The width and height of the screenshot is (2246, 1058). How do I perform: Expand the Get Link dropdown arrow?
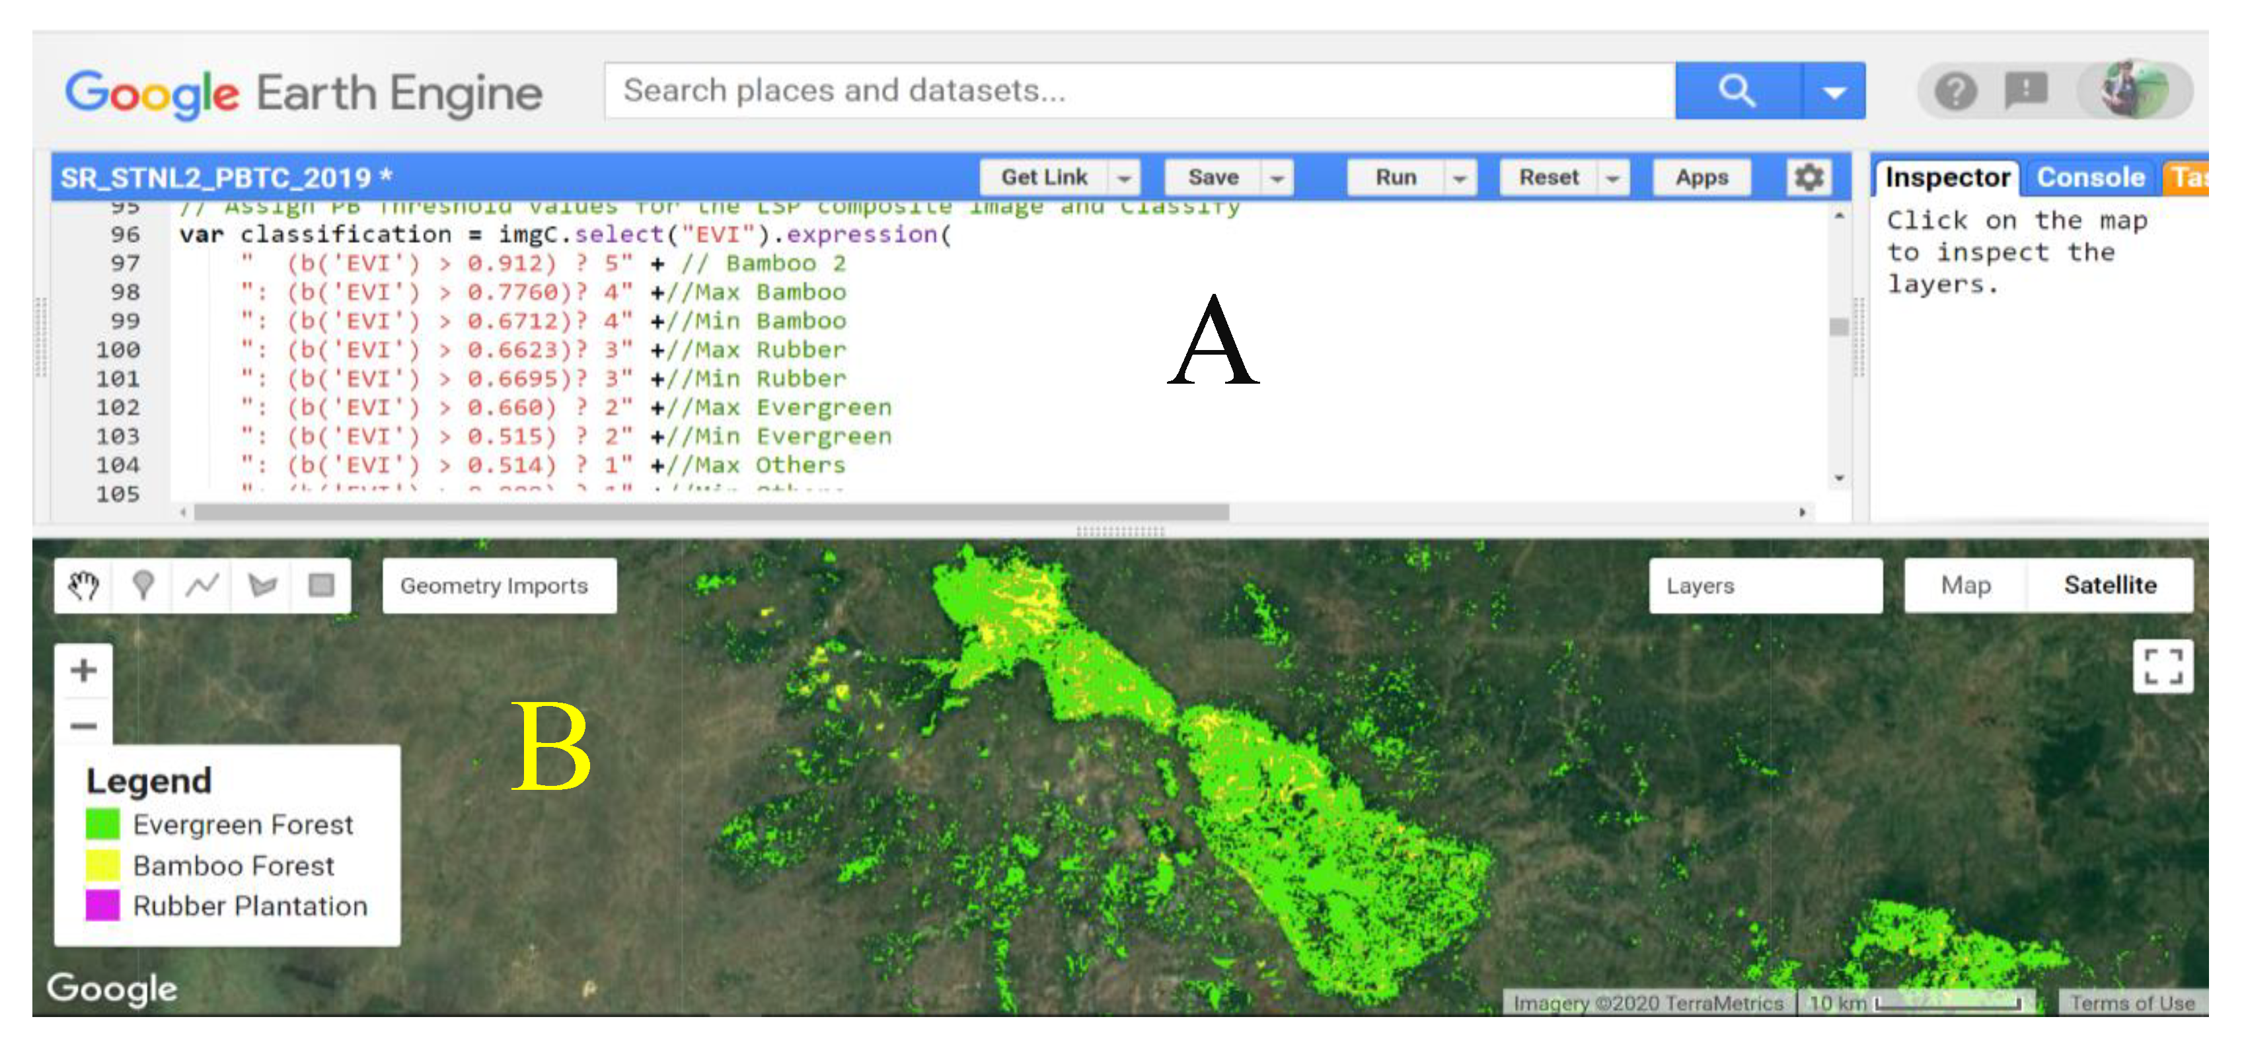coord(1125,178)
